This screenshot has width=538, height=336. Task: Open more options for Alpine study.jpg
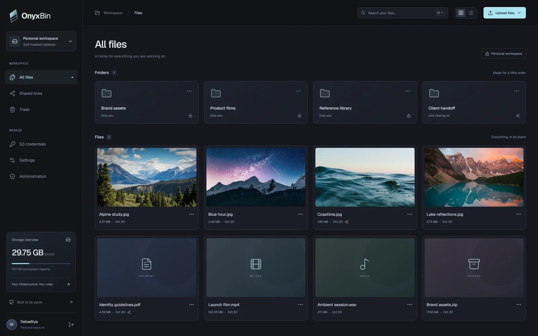[x=191, y=214]
